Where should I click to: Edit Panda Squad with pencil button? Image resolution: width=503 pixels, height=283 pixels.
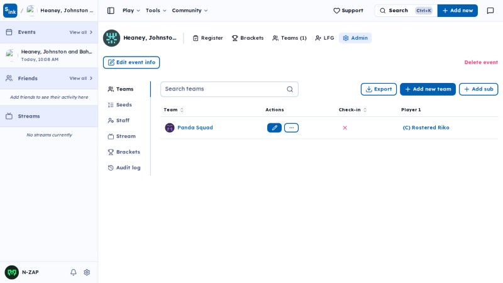tap(274, 128)
